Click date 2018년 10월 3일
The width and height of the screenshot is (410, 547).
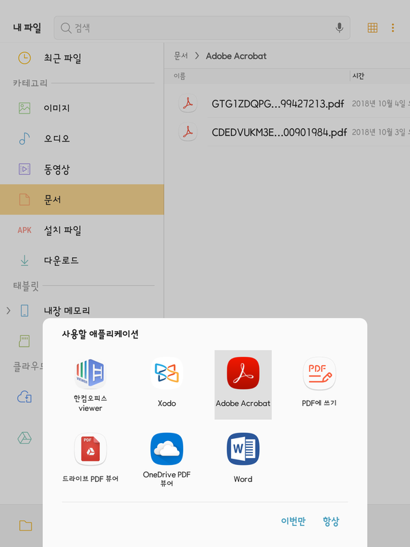coord(379,132)
